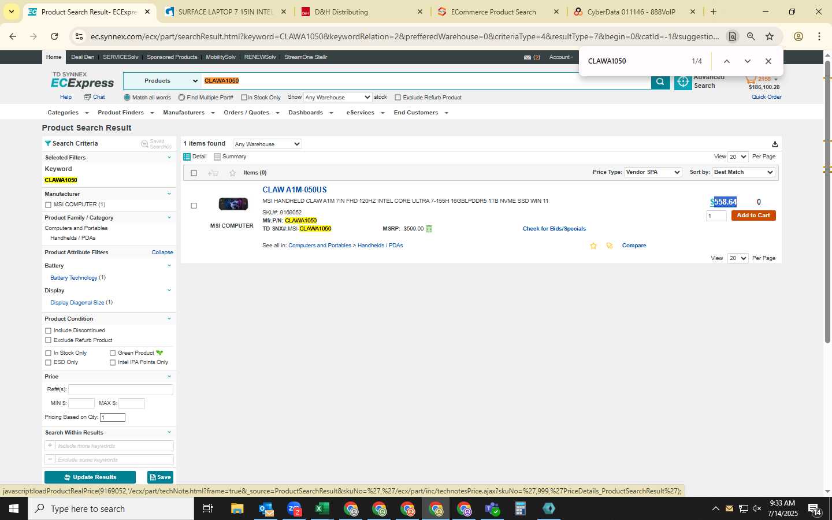Viewport: 832px width, 520px height.
Task: Open Excel from the taskbar
Action: pyautogui.click(x=322, y=508)
